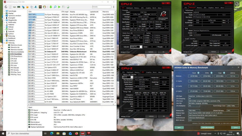Image resolution: width=242 pixels, height=136 pixels.
Task: Open the Report page icon in AIDA64 toolbar
Action: pyautogui.click(x=10, y=7)
